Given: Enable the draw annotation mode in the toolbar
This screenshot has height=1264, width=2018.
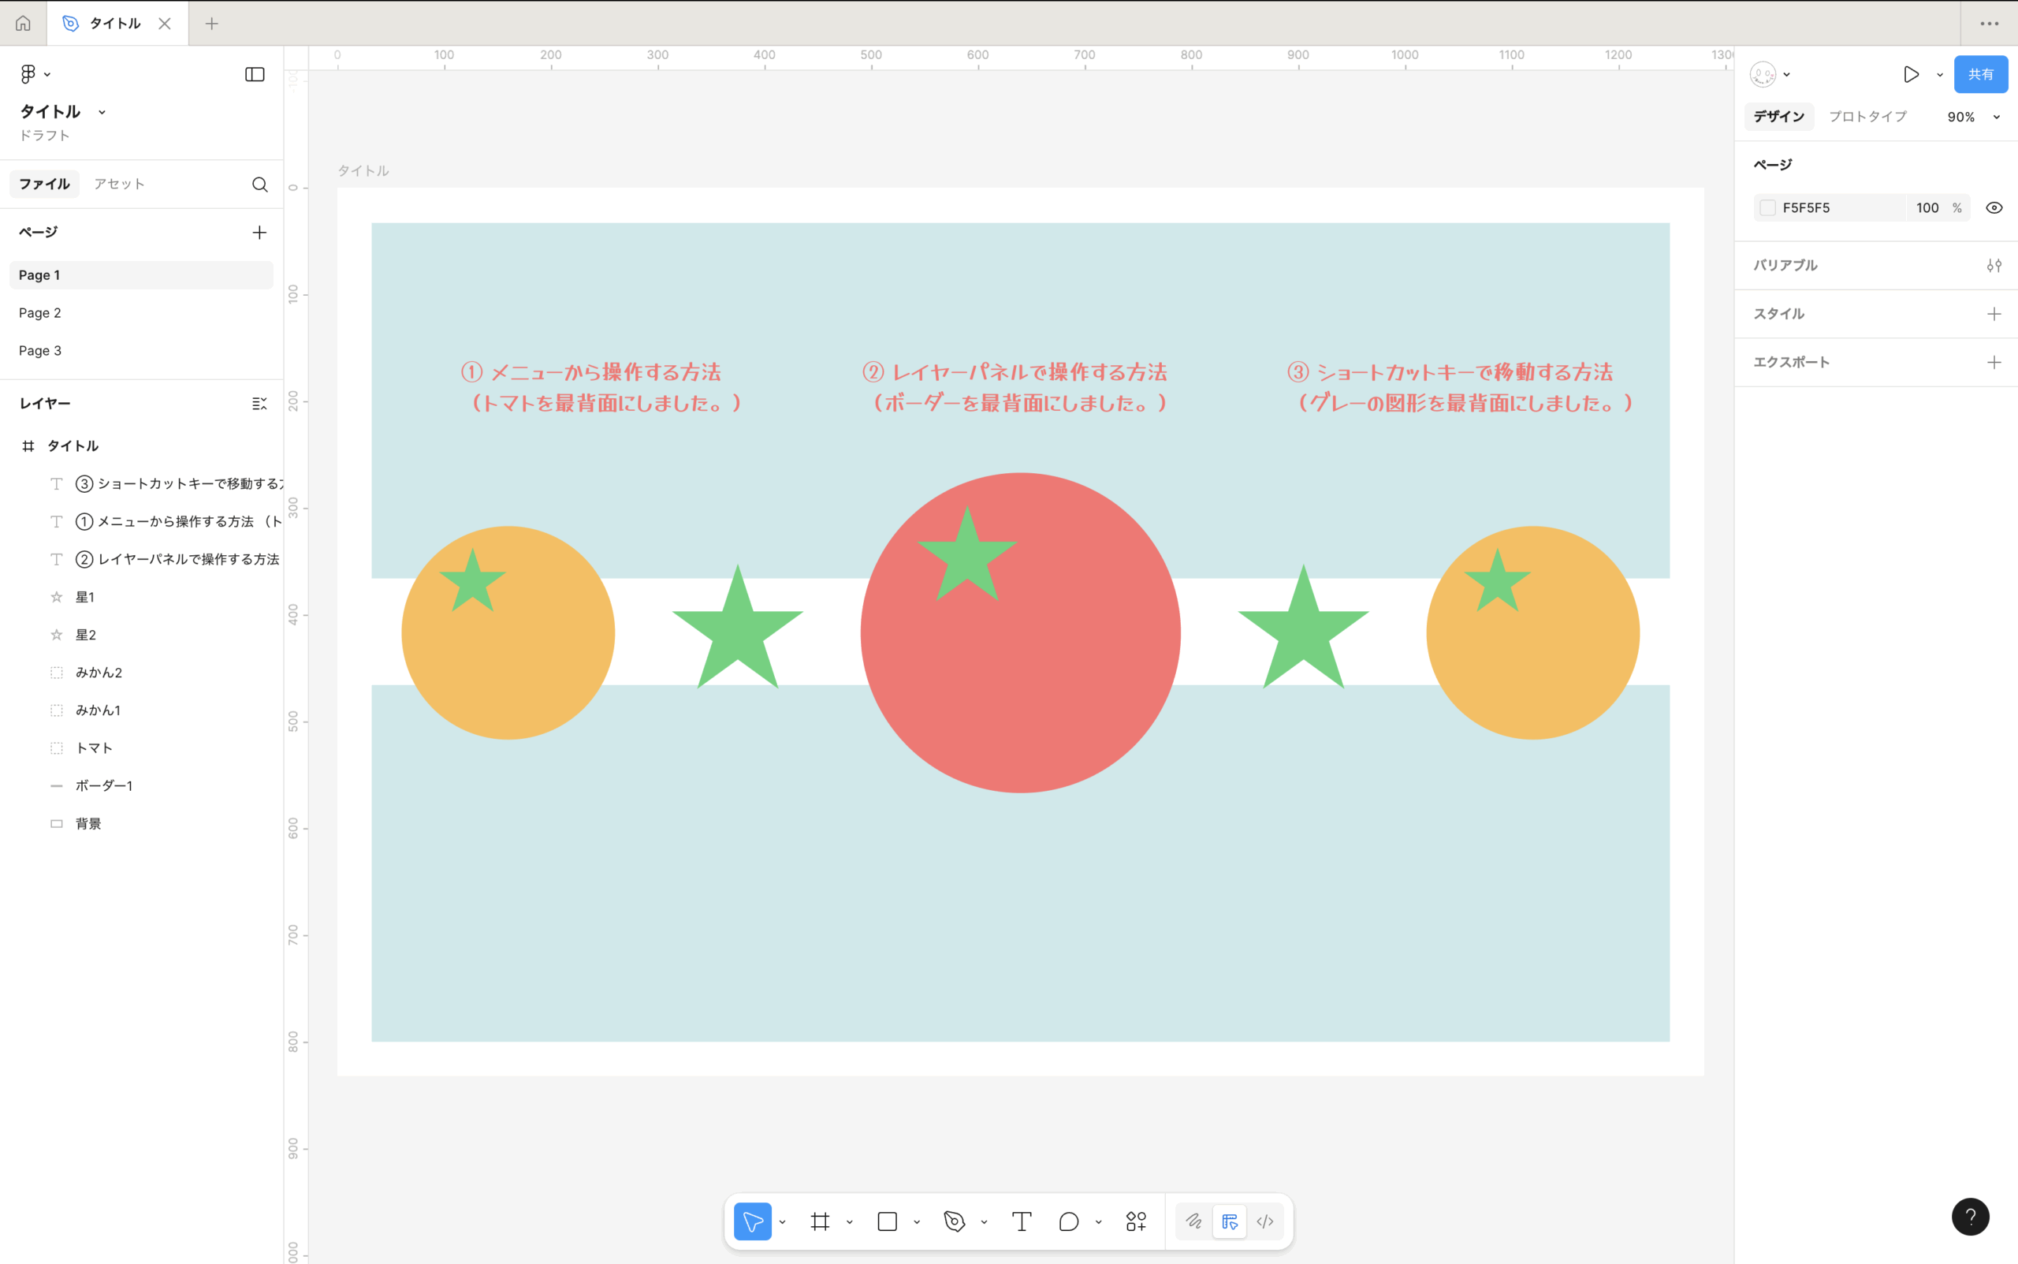Looking at the screenshot, I should point(1193,1221).
